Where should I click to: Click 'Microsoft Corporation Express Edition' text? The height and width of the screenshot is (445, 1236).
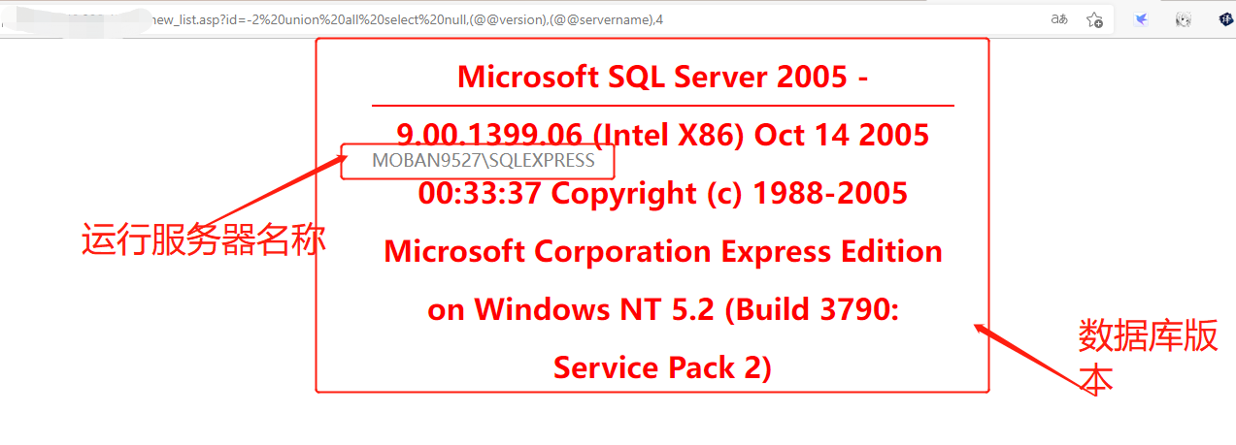point(663,251)
